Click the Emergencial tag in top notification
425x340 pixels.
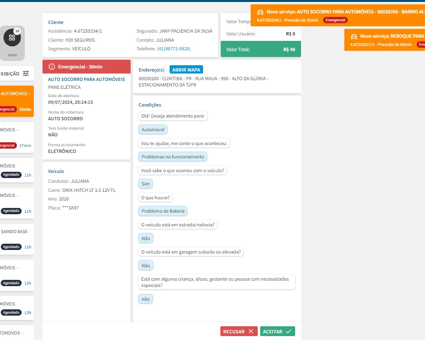[335, 20]
